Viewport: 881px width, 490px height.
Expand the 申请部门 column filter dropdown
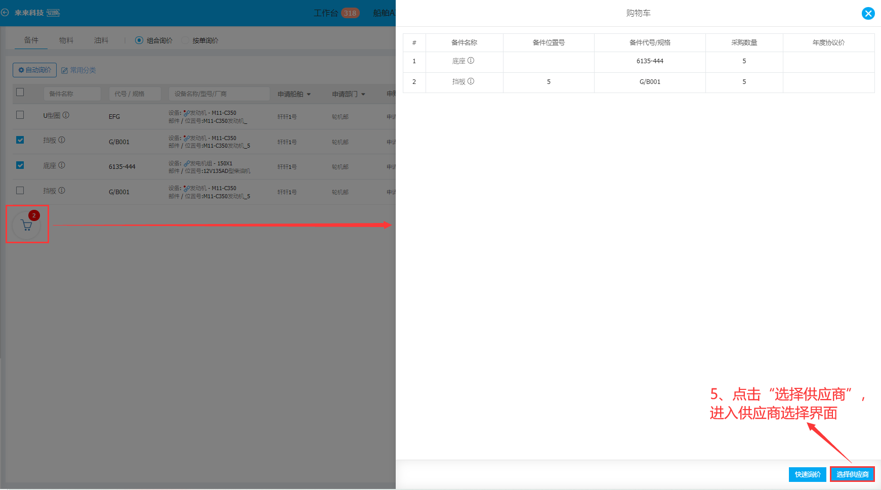click(x=363, y=95)
